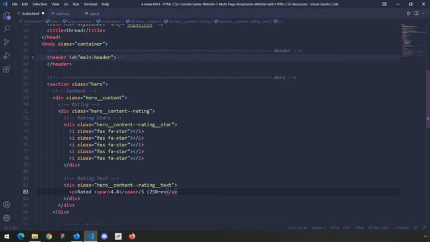
Task: Click div.hero__content--rating__text breadcrumb item
Action: [x=244, y=22]
